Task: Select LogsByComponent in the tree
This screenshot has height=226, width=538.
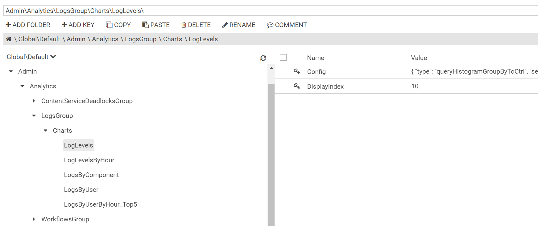Action: [x=91, y=175]
